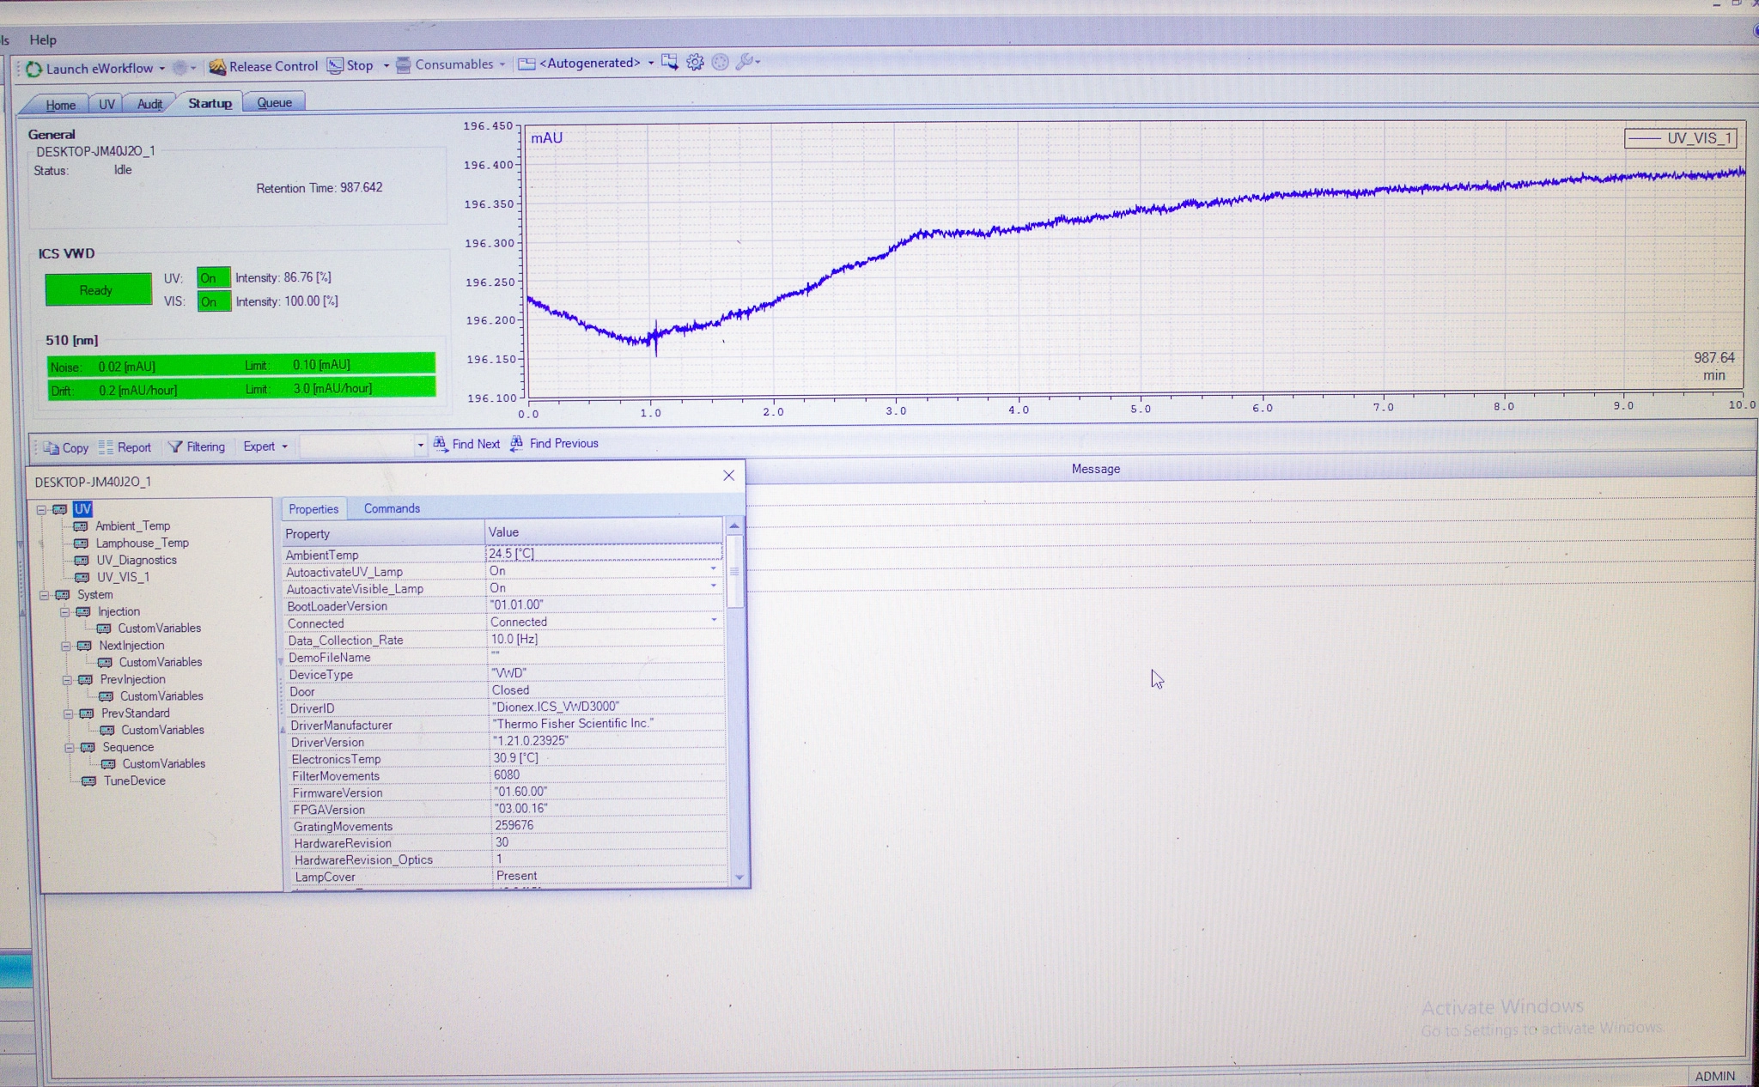Image resolution: width=1759 pixels, height=1087 pixels.
Task: Click the greyed circular icon beside the gear
Action: pyautogui.click(x=721, y=62)
